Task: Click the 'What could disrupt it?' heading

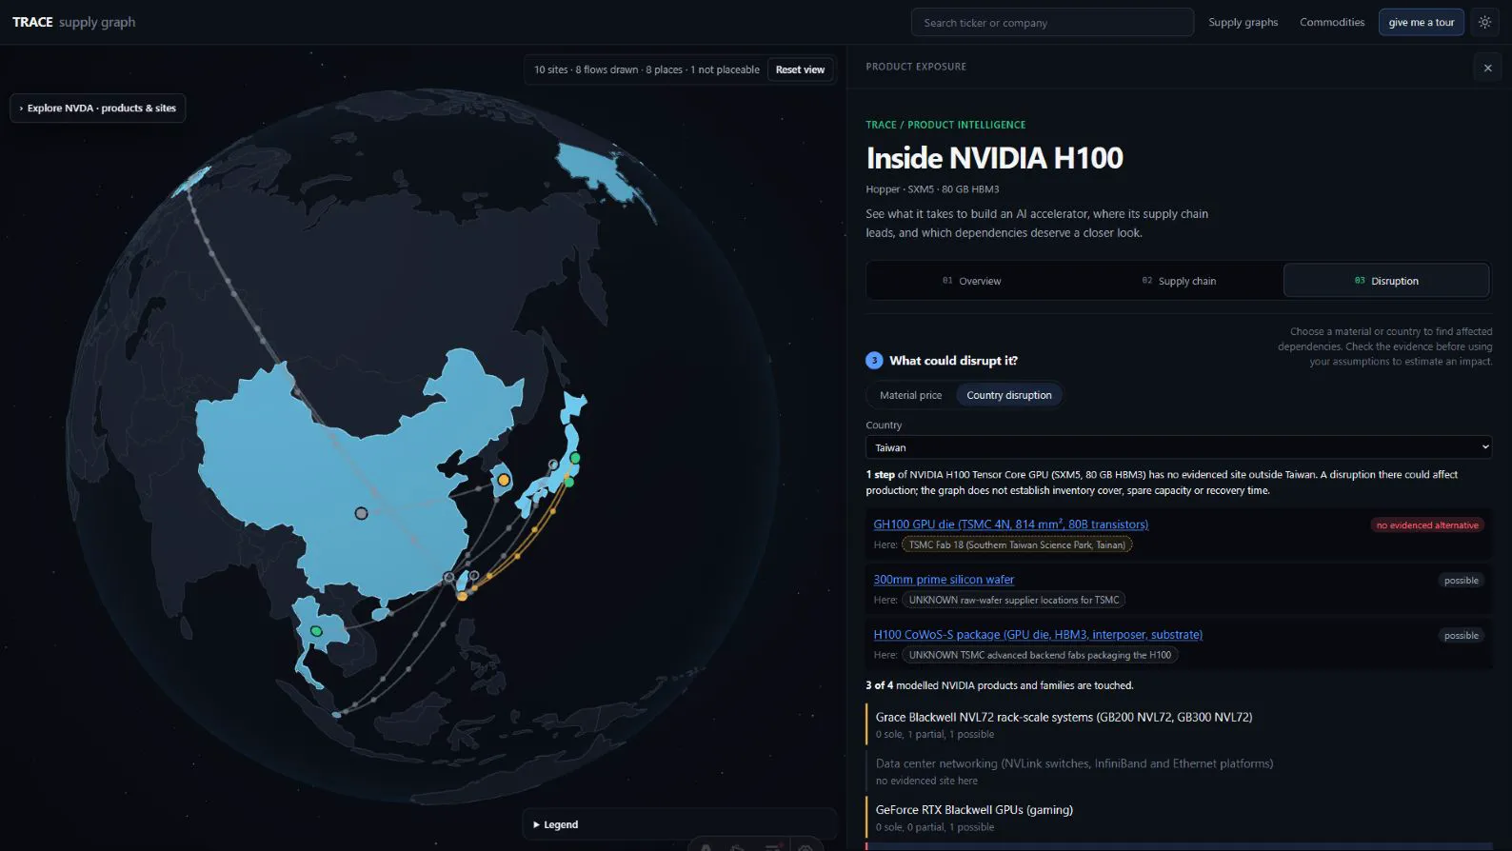Action: [953, 361]
